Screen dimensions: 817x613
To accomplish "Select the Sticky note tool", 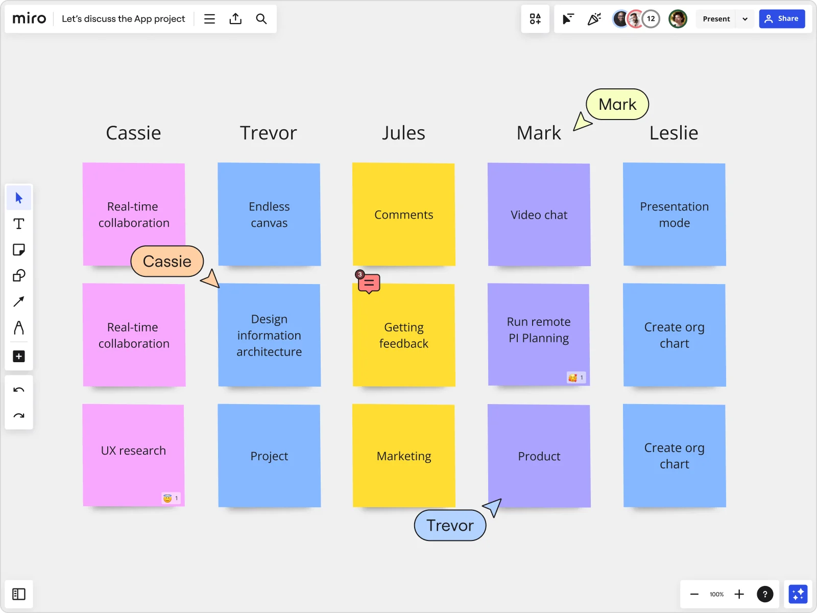I will coord(18,250).
